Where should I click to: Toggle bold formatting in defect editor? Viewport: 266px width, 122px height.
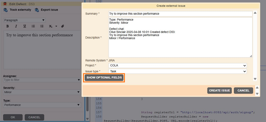[x=8, y=26]
